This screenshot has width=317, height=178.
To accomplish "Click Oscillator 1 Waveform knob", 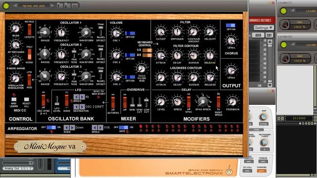I will pos(86,33).
